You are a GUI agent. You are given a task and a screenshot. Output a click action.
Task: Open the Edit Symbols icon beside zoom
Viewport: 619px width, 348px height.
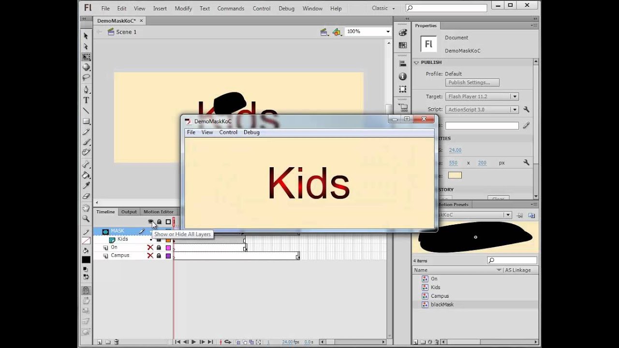tap(337, 32)
